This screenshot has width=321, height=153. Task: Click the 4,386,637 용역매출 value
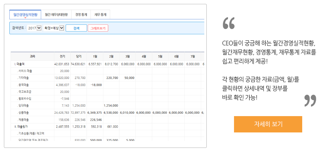pos(62,85)
